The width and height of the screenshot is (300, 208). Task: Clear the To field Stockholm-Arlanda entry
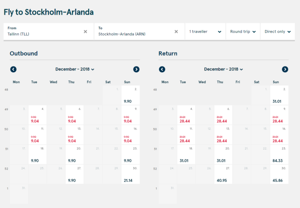(176, 31)
